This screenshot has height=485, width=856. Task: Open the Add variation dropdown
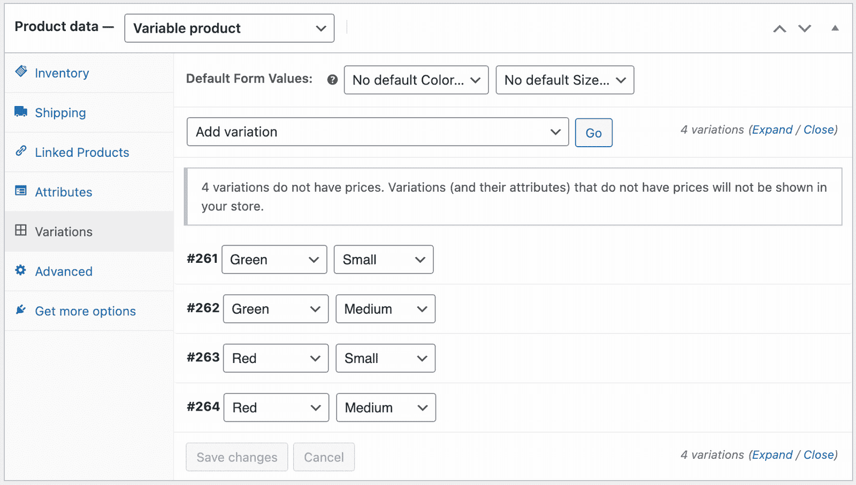tap(378, 132)
